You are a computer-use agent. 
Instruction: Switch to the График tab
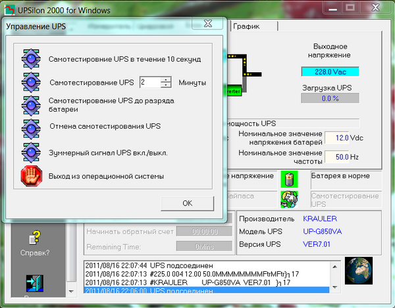pyautogui.click(x=254, y=26)
